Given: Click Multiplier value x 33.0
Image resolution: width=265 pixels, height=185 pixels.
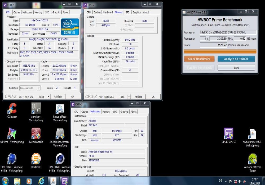Looking at the screenshot, I should 29,70.
